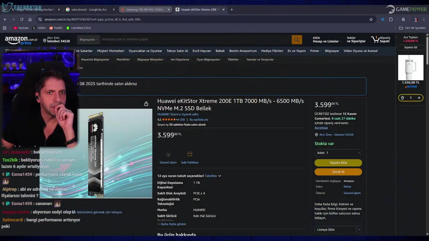Open a new browser tab
This screenshot has width=429, height=241.
pyautogui.click(x=232, y=9)
